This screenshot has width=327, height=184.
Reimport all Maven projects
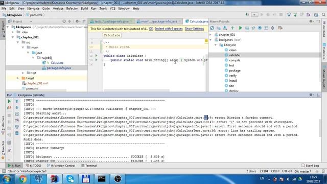tap(212, 28)
